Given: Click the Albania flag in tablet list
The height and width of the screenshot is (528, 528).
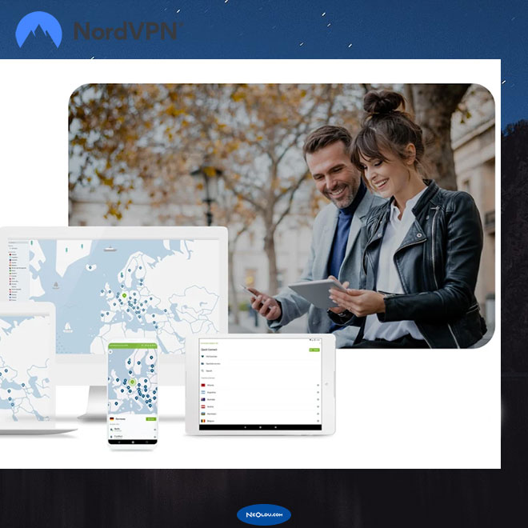Looking at the screenshot, I should pos(205,385).
